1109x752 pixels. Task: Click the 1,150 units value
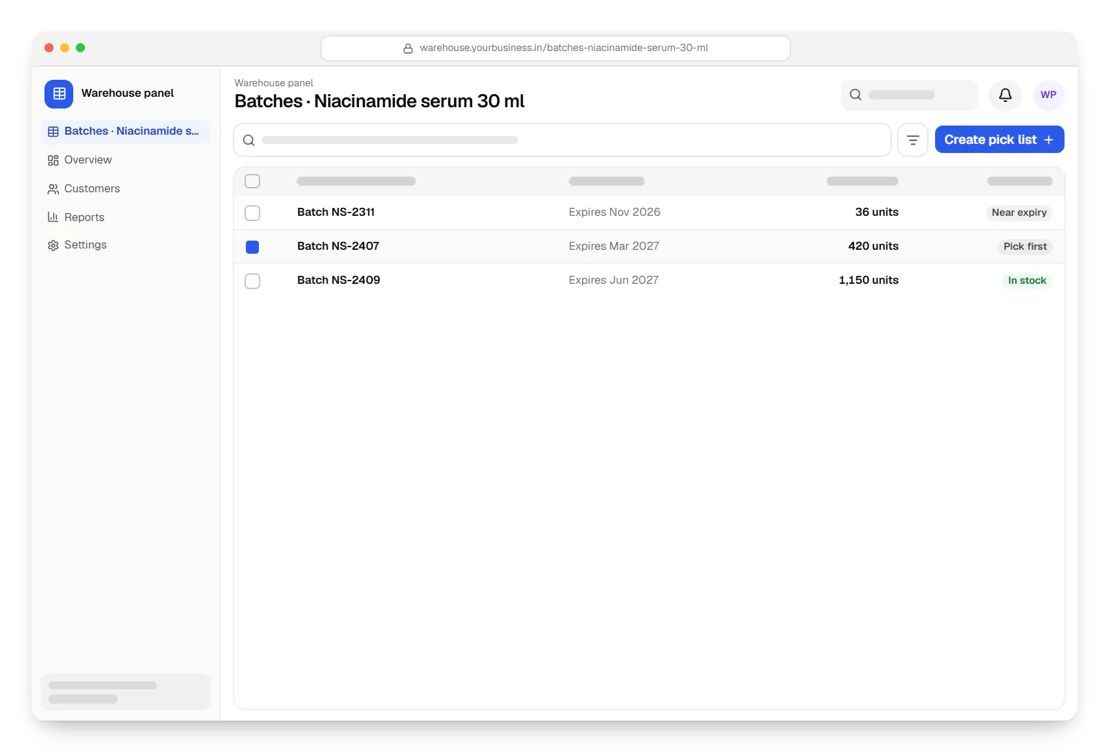[868, 280]
